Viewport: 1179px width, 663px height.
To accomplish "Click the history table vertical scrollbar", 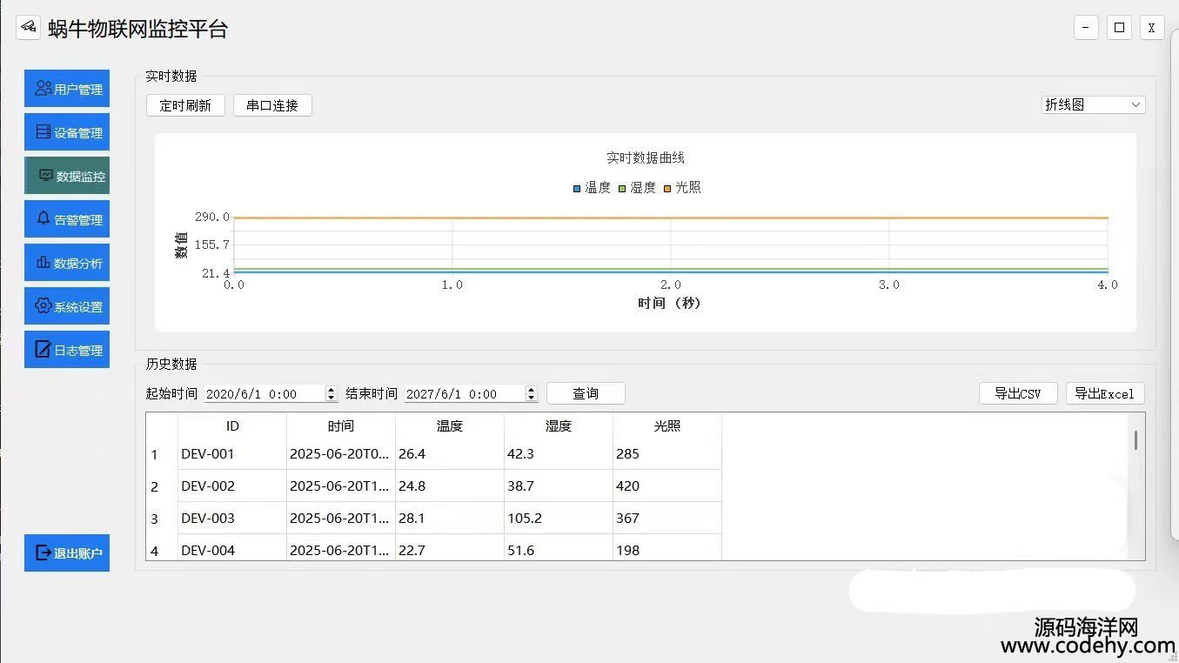I will [1135, 439].
